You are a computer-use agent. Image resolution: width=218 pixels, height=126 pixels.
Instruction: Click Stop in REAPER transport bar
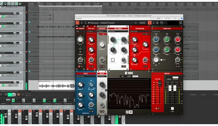(x=6, y=95)
